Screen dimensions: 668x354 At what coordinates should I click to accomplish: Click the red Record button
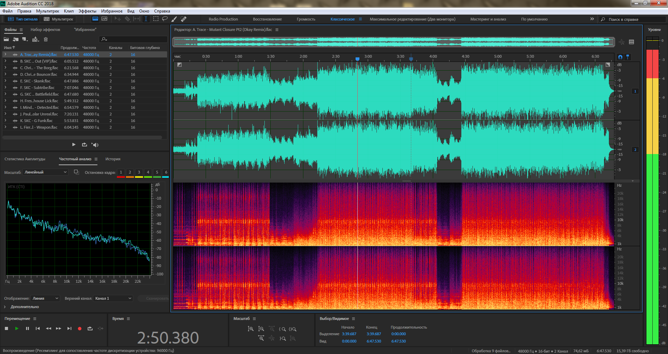(79, 328)
